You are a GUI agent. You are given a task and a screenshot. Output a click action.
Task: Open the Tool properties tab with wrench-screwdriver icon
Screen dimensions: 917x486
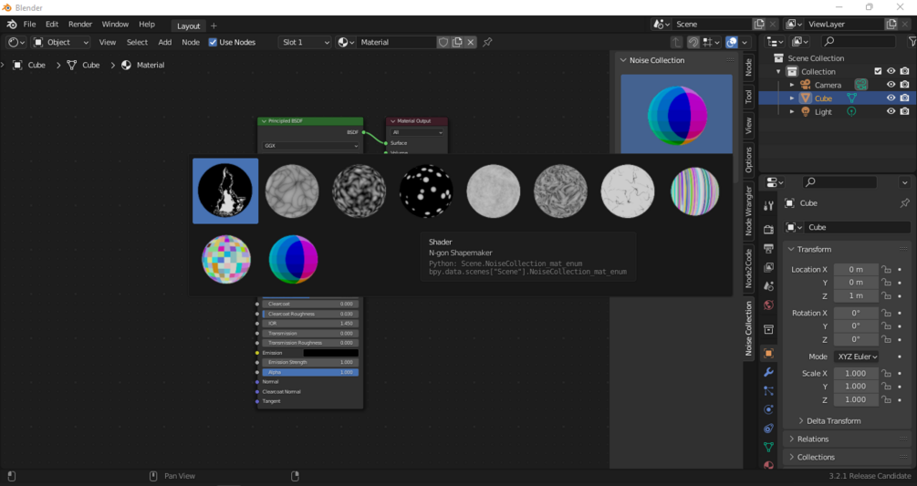(x=768, y=206)
